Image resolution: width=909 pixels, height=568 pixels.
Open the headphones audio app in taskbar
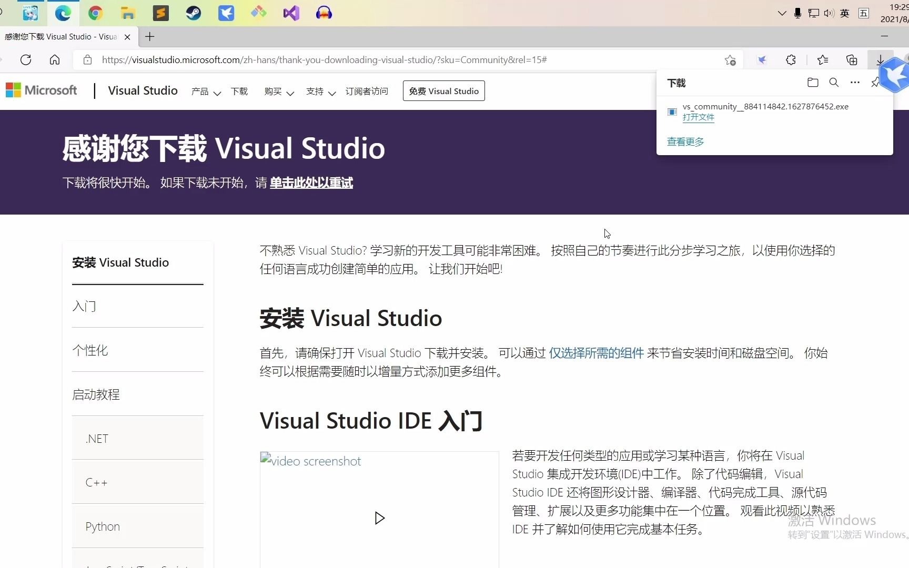coord(324,13)
